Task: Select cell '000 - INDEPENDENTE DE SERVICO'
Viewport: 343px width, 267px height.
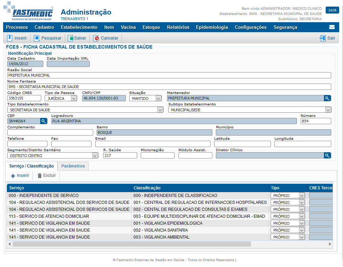Action: (69, 196)
